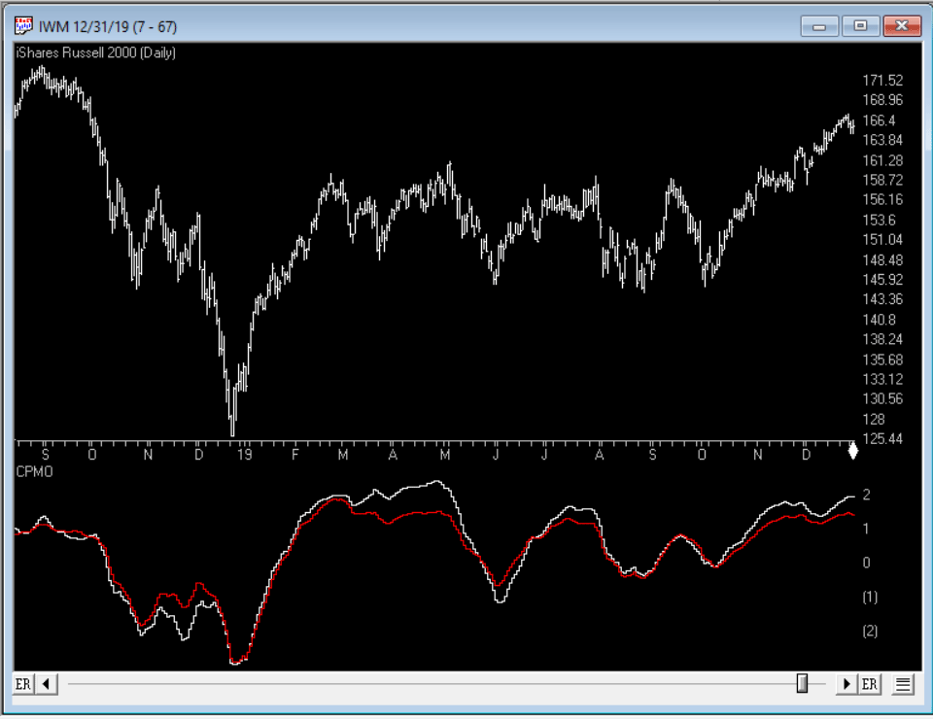Click the 'iShares Russell 2000 (Daily)' label
The height and width of the screenshot is (719, 933).
pyautogui.click(x=96, y=52)
